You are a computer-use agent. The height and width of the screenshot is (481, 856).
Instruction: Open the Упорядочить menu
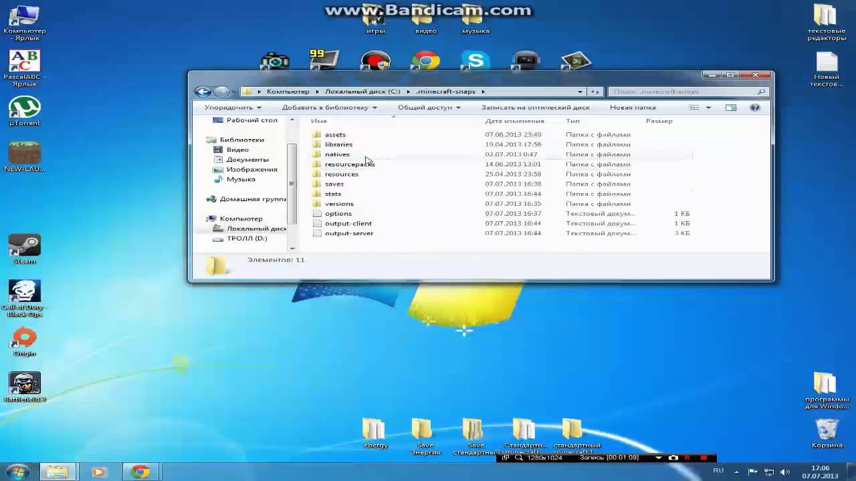(233, 108)
